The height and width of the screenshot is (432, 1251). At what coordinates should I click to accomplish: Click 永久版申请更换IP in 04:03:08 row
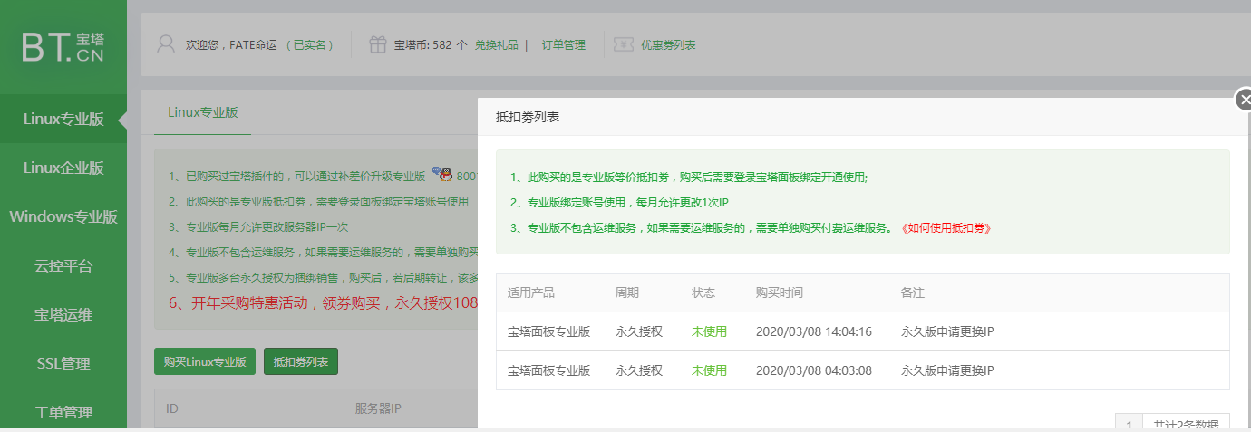coord(948,370)
